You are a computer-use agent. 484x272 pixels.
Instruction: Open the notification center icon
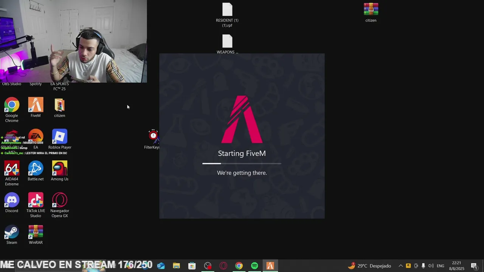point(474,266)
